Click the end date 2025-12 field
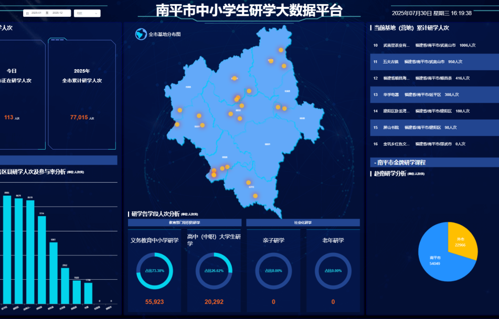The height and width of the screenshot is (319, 499). (x=58, y=13)
